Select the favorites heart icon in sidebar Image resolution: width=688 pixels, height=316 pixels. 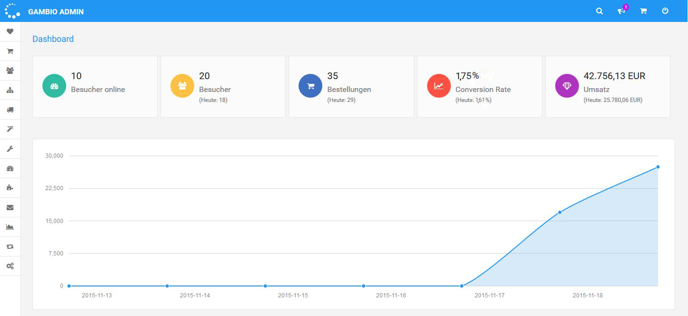point(10,31)
